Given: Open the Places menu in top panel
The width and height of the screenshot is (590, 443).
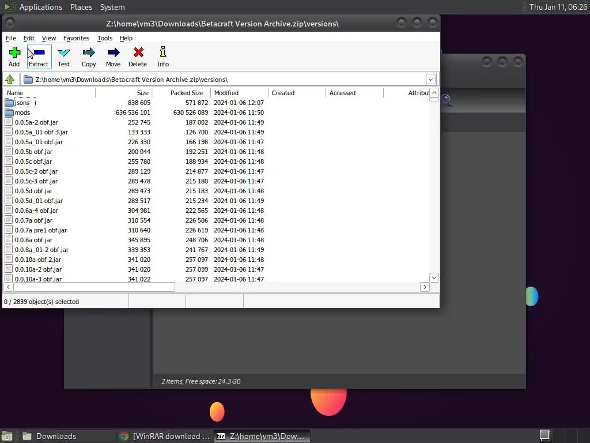Looking at the screenshot, I should tap(81, 7).
